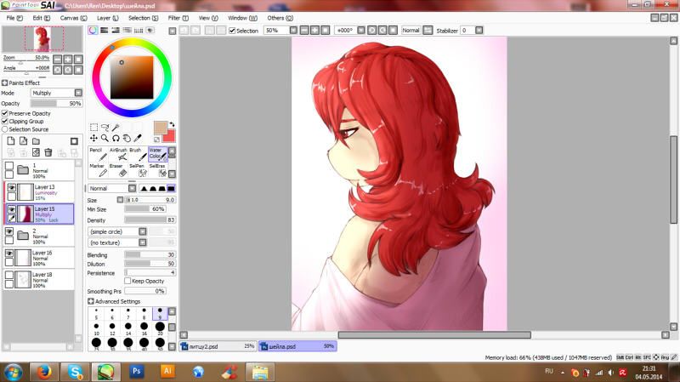Open Firefox from the taskbar

(44, 372)
